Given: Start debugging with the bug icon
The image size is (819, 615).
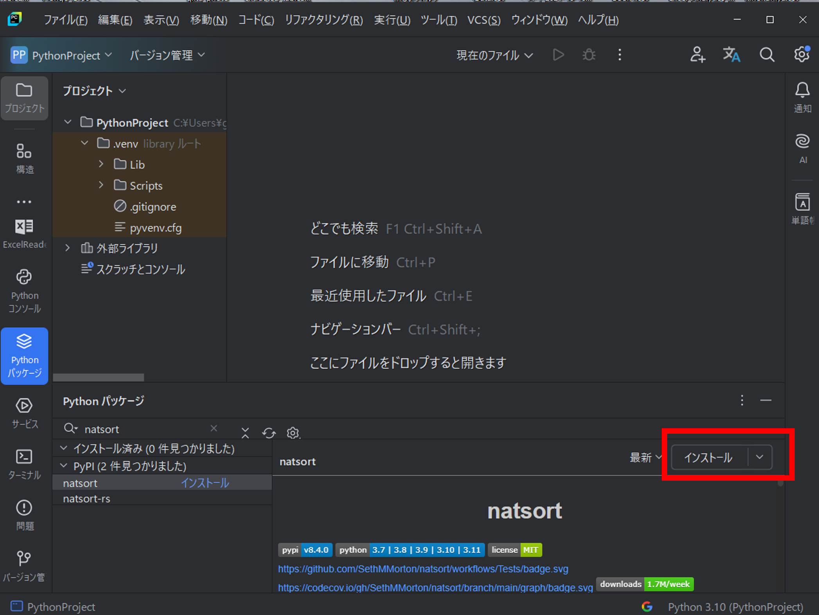Looking at the screenshot, I should point(589,55).
